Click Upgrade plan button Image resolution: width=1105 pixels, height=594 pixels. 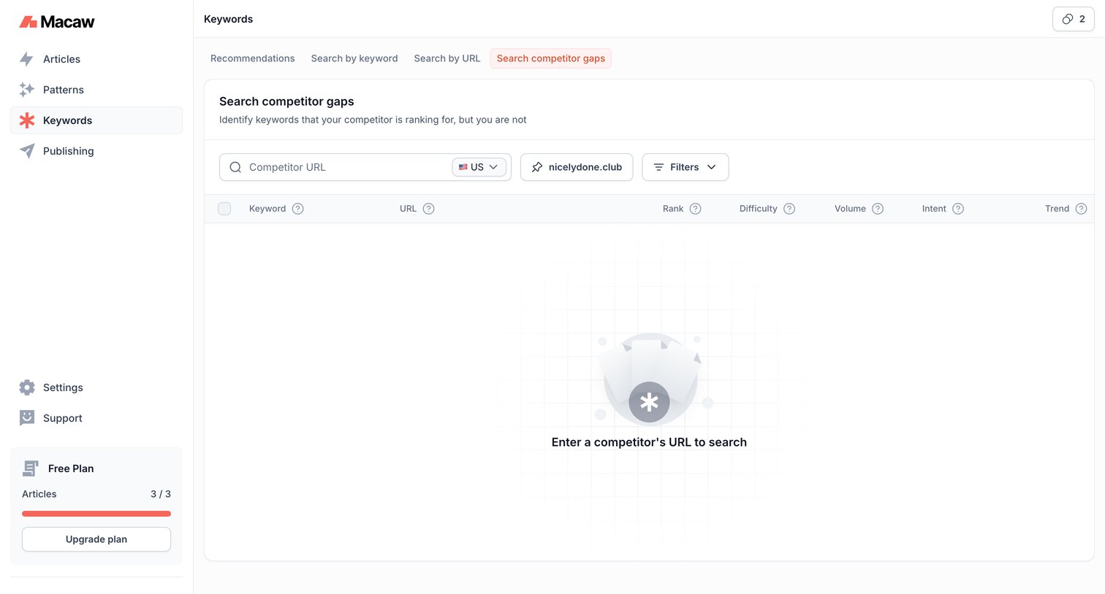pyautogui.click(x=96, y=539)
